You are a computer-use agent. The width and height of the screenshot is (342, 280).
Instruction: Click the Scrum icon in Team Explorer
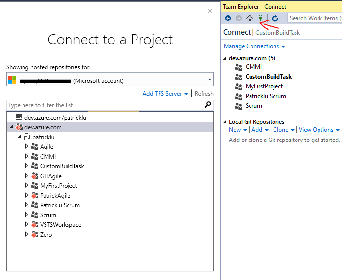pyautogui.click(x=239, y=106)
